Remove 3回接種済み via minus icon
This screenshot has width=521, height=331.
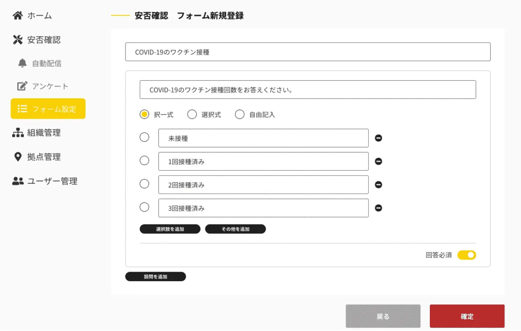379,208
